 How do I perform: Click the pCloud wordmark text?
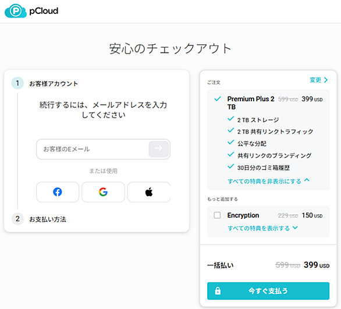point(44,11)
